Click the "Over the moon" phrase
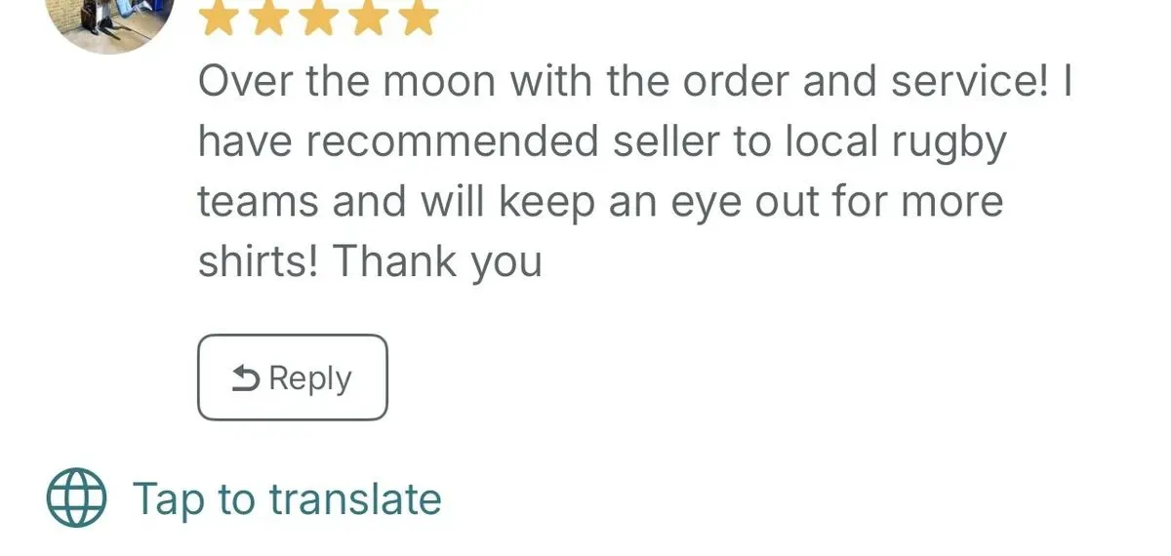 tap(345, 83)
